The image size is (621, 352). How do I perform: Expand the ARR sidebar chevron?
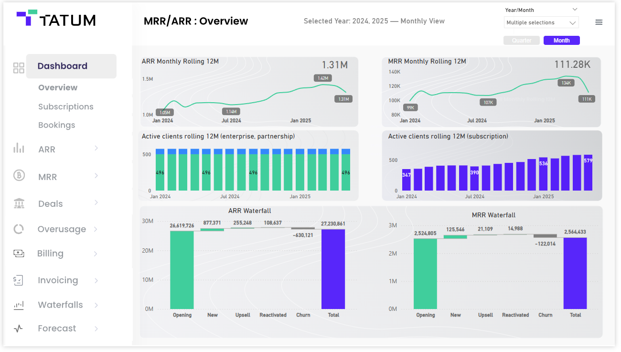(97, 149)
